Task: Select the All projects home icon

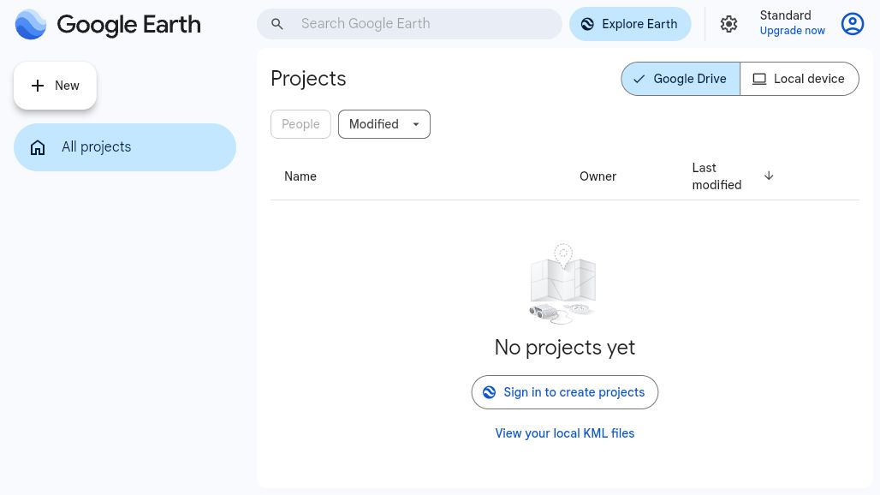Action: 38,146
